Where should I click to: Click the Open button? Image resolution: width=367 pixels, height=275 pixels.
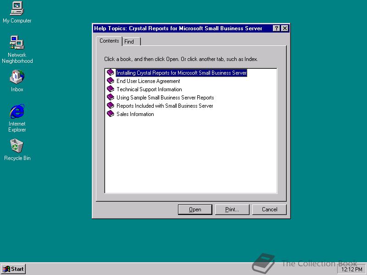195,209
